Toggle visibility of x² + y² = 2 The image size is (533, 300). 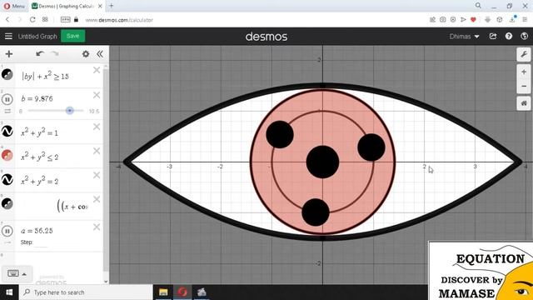click(x=7, y=179)
